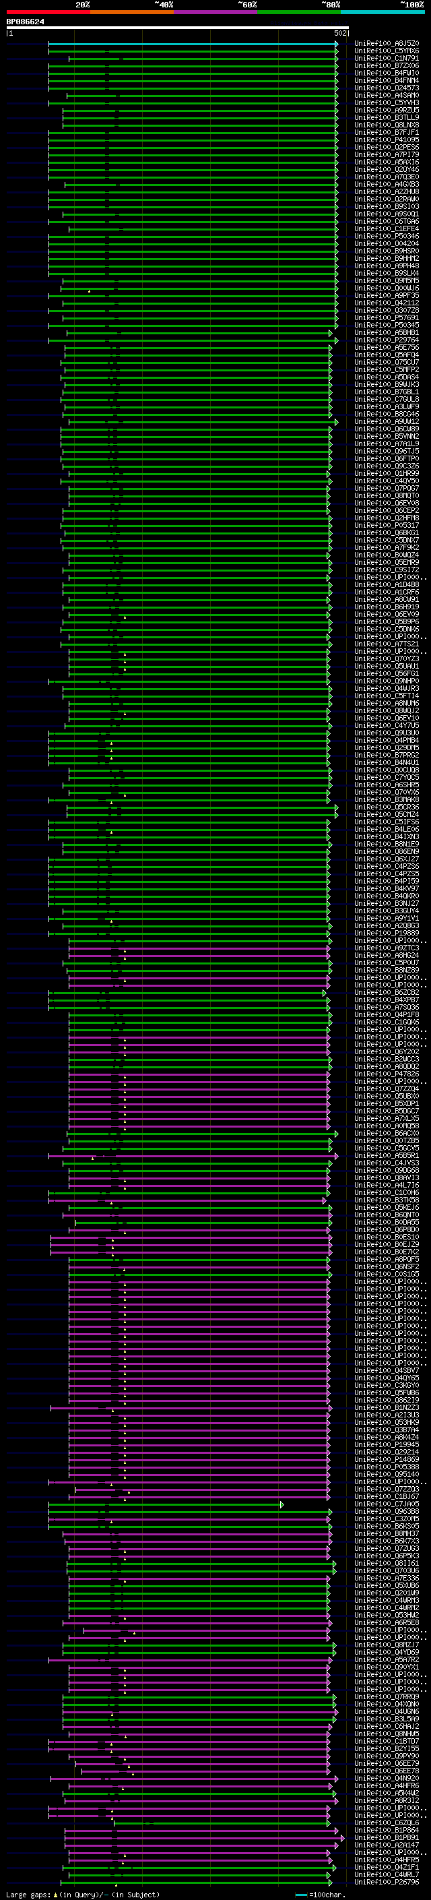Select hit label UniRef100_C6TGA6

click(386, 221)
